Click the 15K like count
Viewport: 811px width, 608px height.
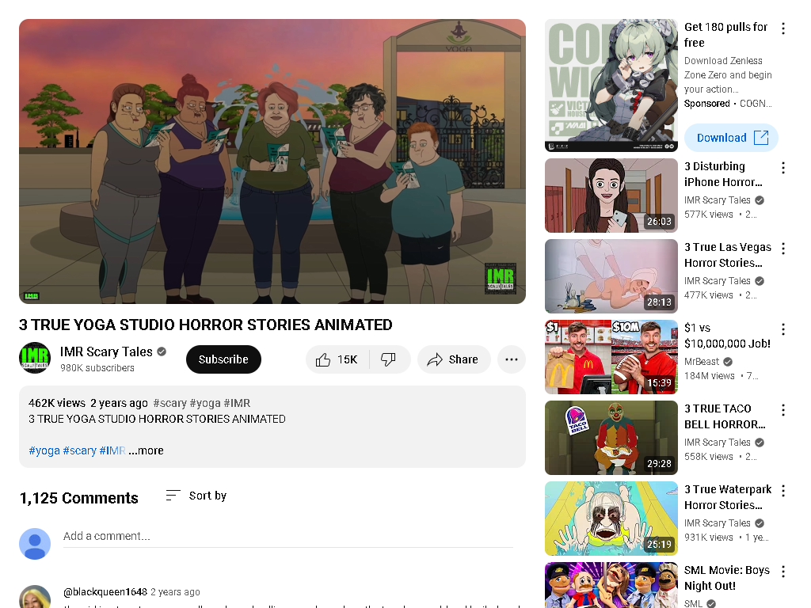pyautogui.click(x=347, y=359)
